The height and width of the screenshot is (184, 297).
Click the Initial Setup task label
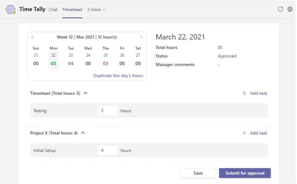(45, 150)
